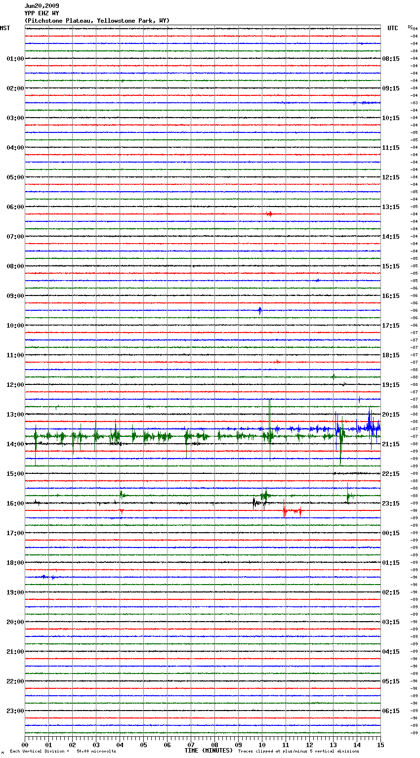Image resolution: width=420 pixels, height=758 pixels.
Task: Click the 16:15 UTC time label
Action: (x=391, y=296)
